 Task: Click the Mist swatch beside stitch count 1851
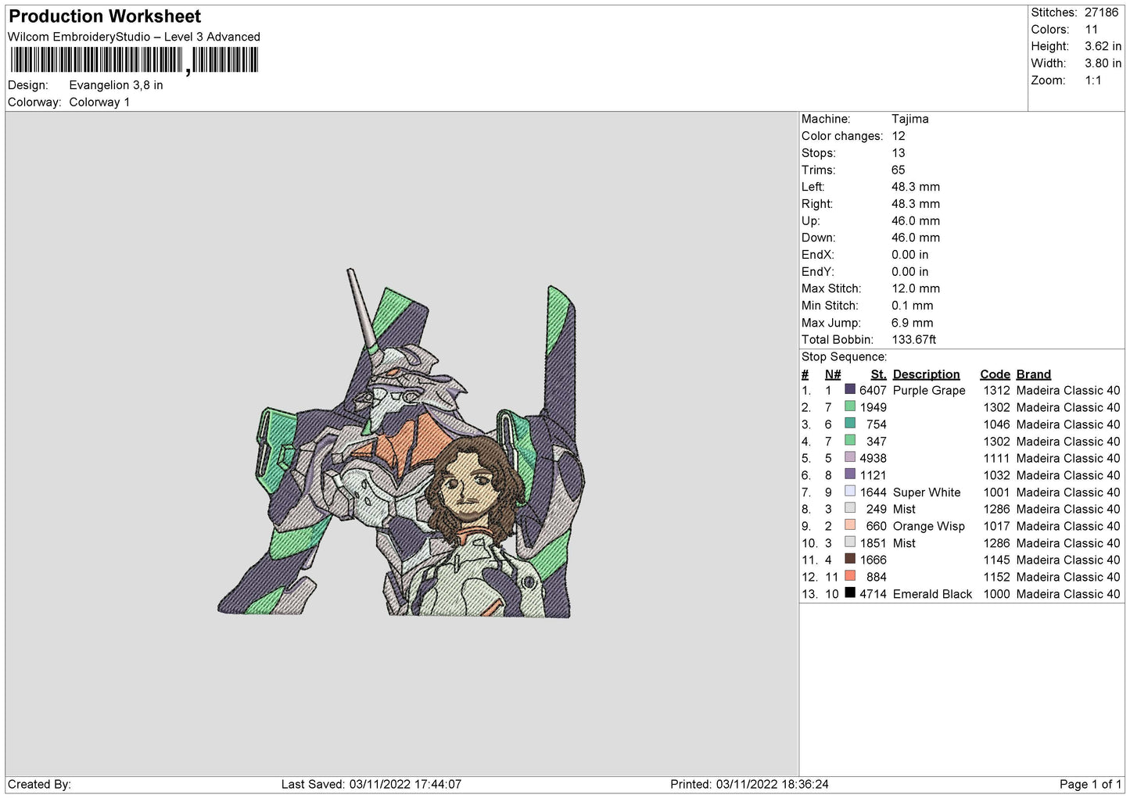click(x=850, y=542)
